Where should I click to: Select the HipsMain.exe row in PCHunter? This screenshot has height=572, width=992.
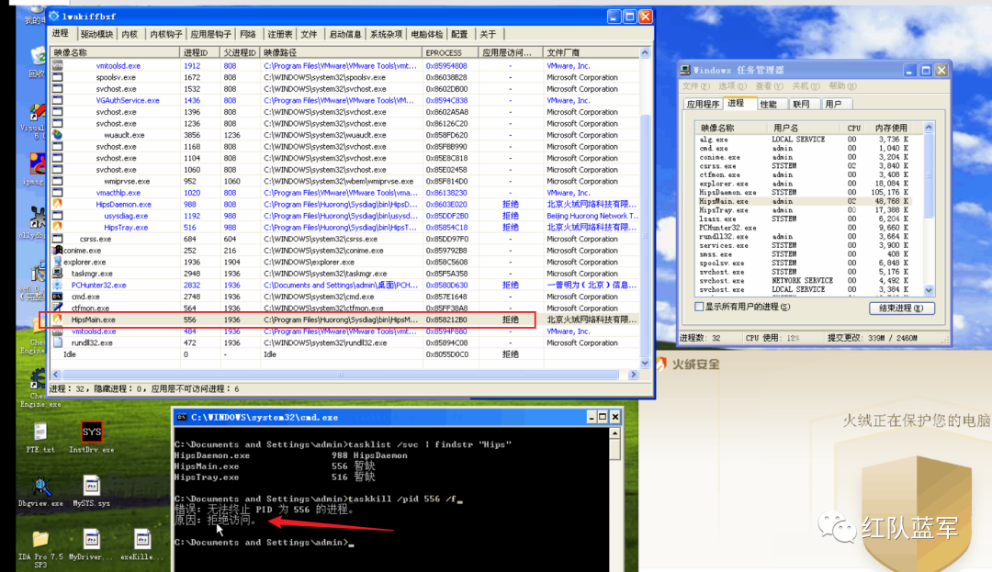pos(345,320)
